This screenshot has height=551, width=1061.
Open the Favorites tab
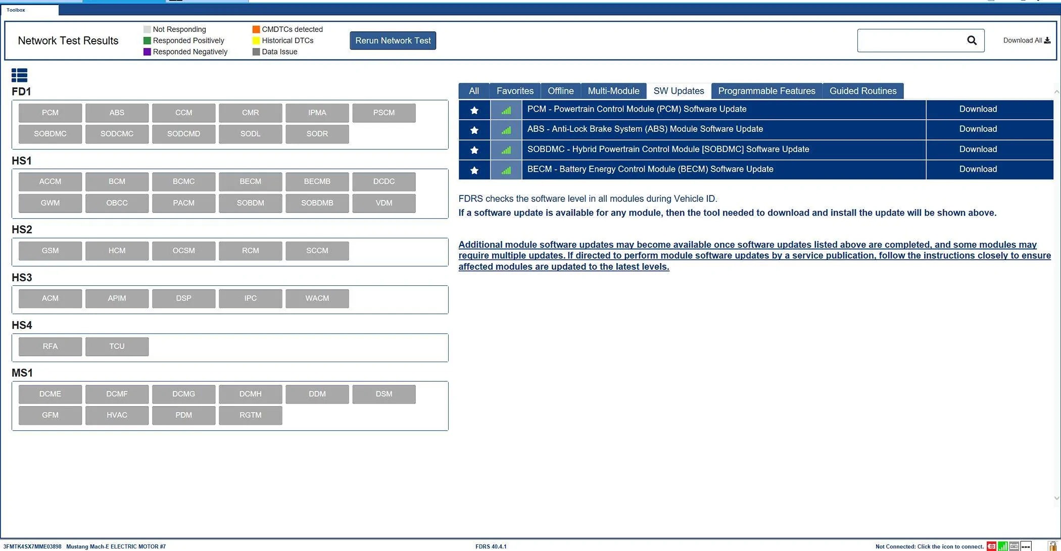tap(515, 91)
